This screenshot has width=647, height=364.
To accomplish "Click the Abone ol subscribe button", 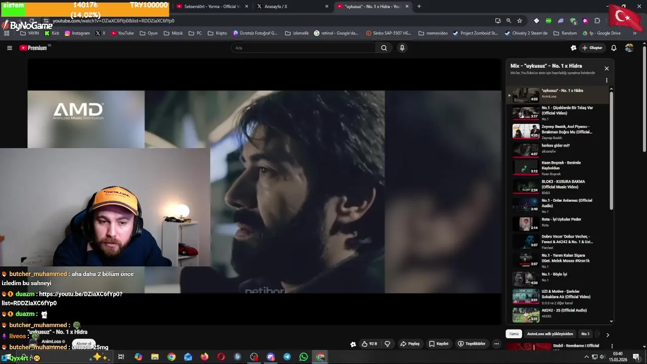I will point(84,344).
